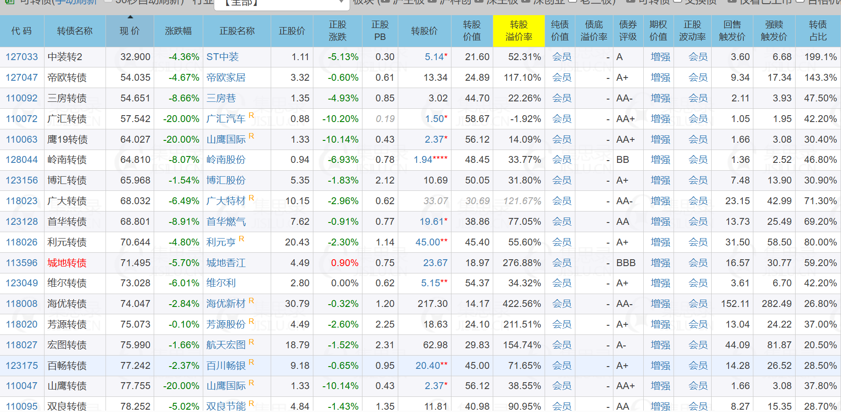Image resolution: width=841 pixels, height=412 pixels.
Task: Toggle the sort arrow above 现价 header
Action: point(130,17)
